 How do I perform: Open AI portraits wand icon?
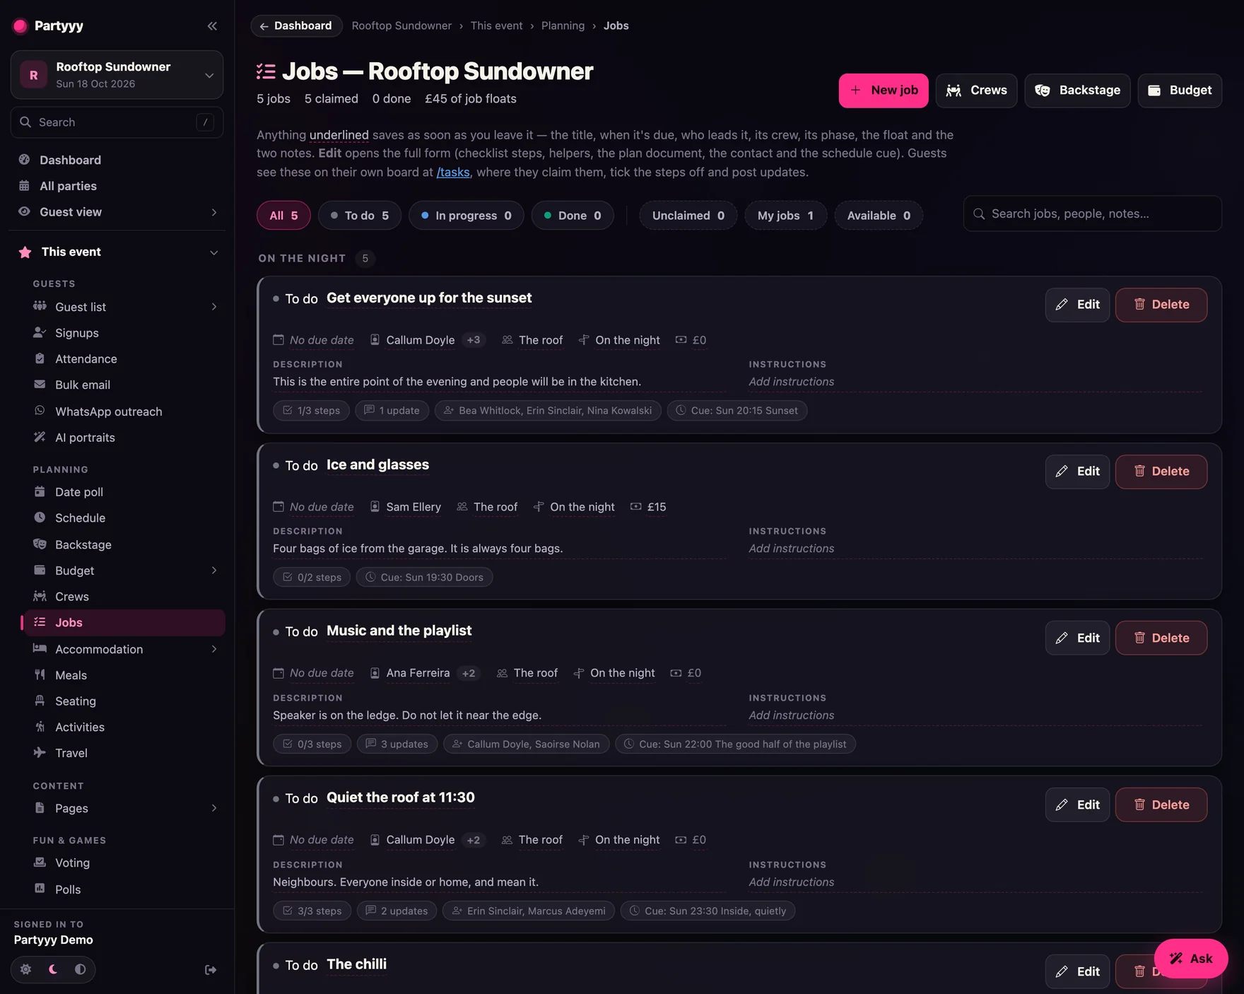40,438
